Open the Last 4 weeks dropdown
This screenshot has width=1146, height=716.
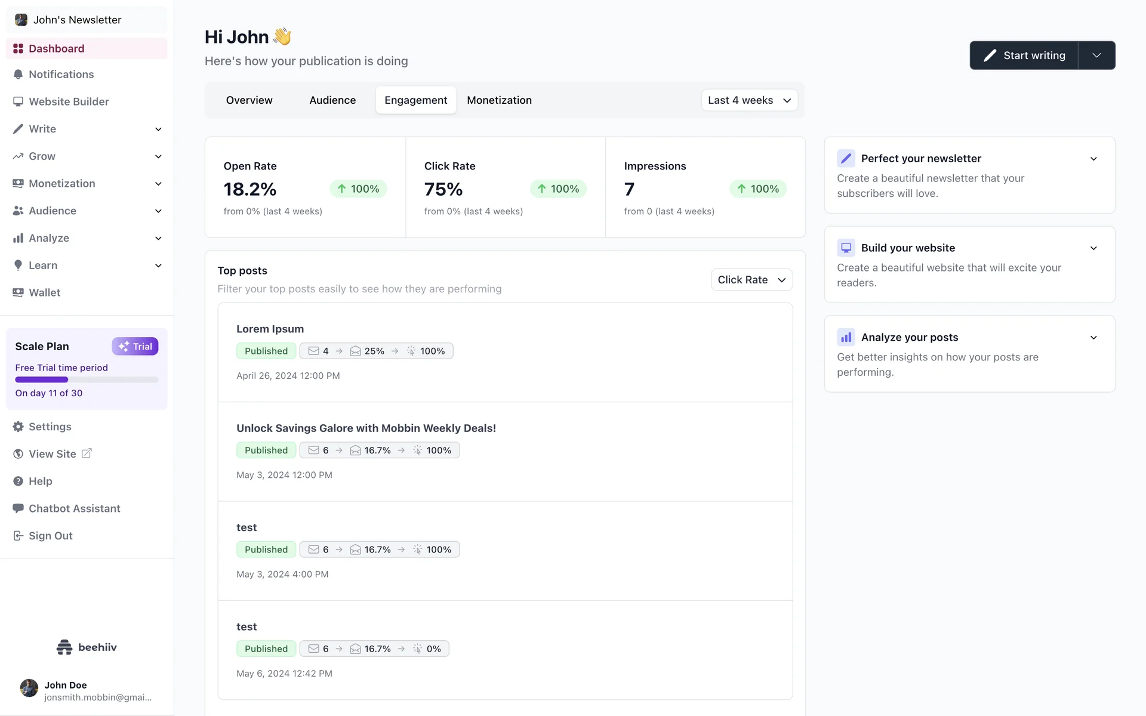click(749, 100)
